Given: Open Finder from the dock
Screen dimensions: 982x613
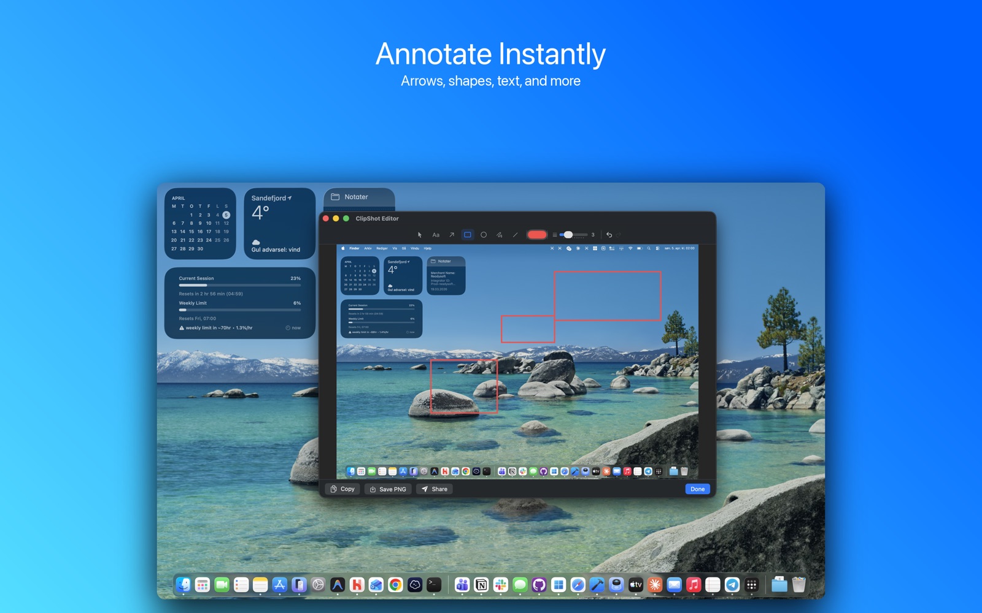Looking at the screenshot, I should click(x=183, y=585).
